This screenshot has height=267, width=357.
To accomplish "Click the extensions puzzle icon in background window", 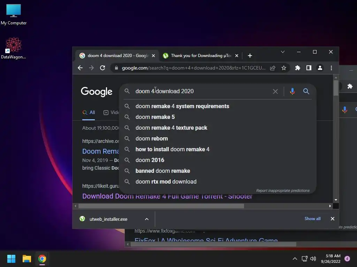I will pyautogui.click(x=350, y=86).
